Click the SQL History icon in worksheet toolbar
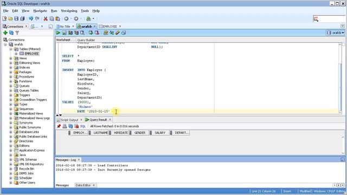The image size is (347, 195). click(x=124, y=32)
